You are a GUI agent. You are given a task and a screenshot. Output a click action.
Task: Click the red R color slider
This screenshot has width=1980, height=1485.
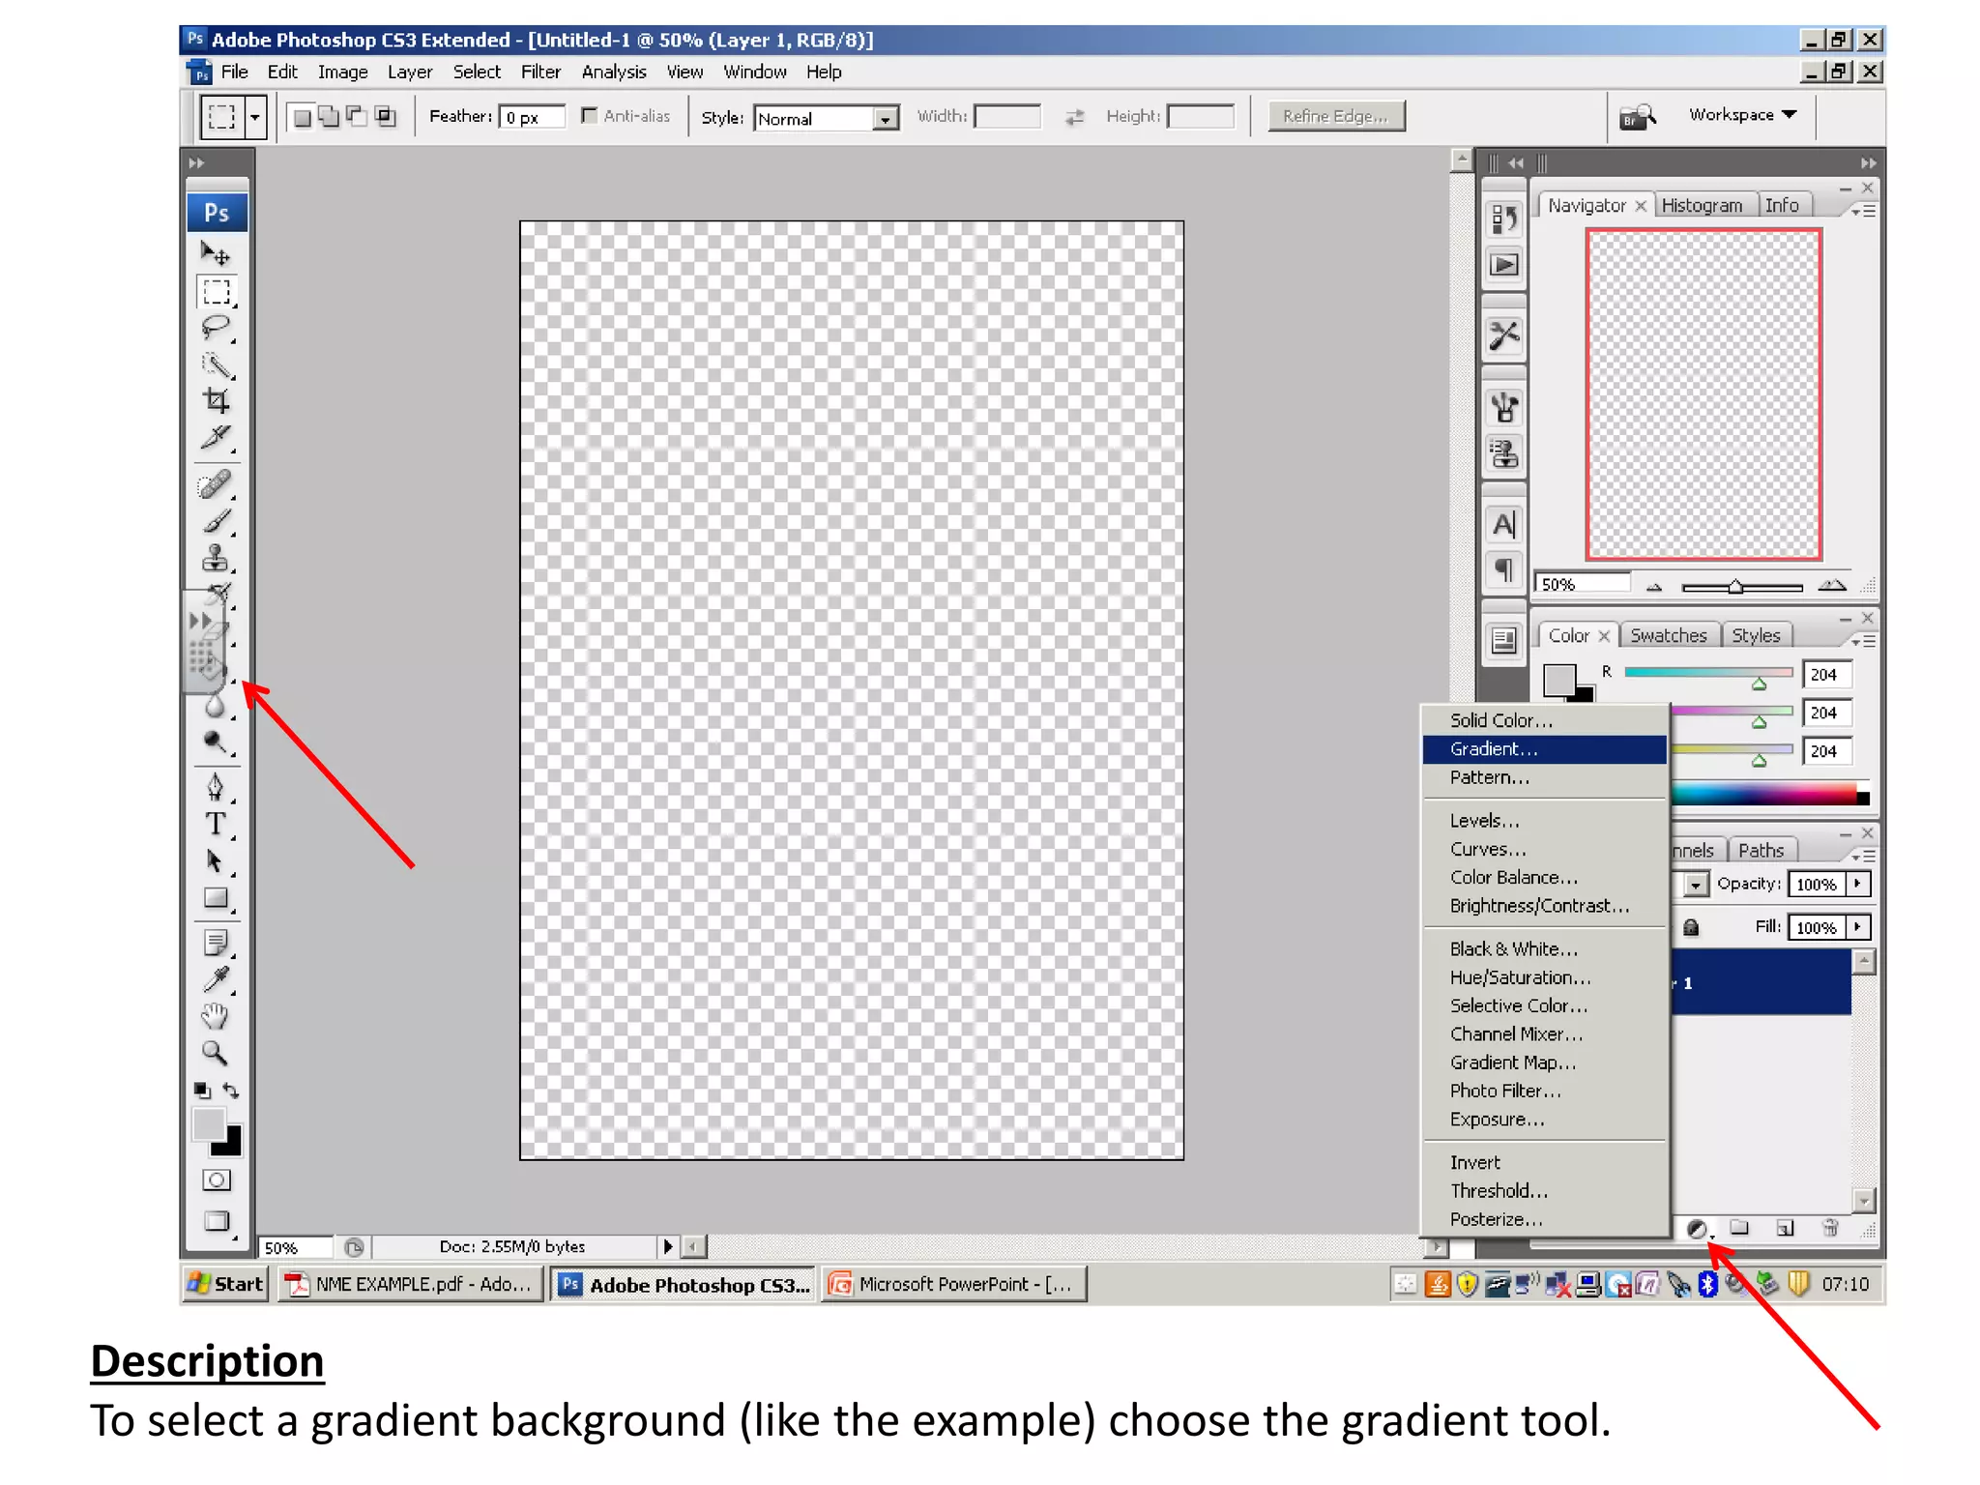click(x=1708, y=673)
